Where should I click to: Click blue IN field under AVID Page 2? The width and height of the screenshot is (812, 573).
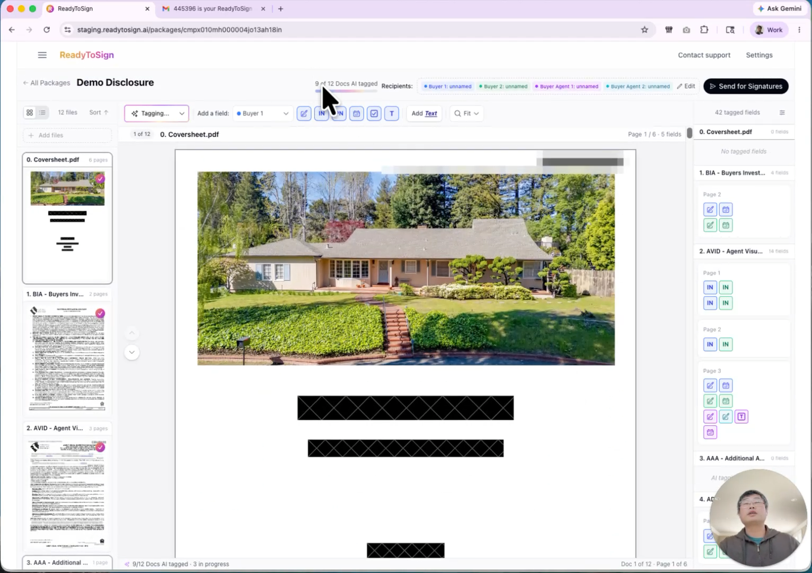coord(710,344)
